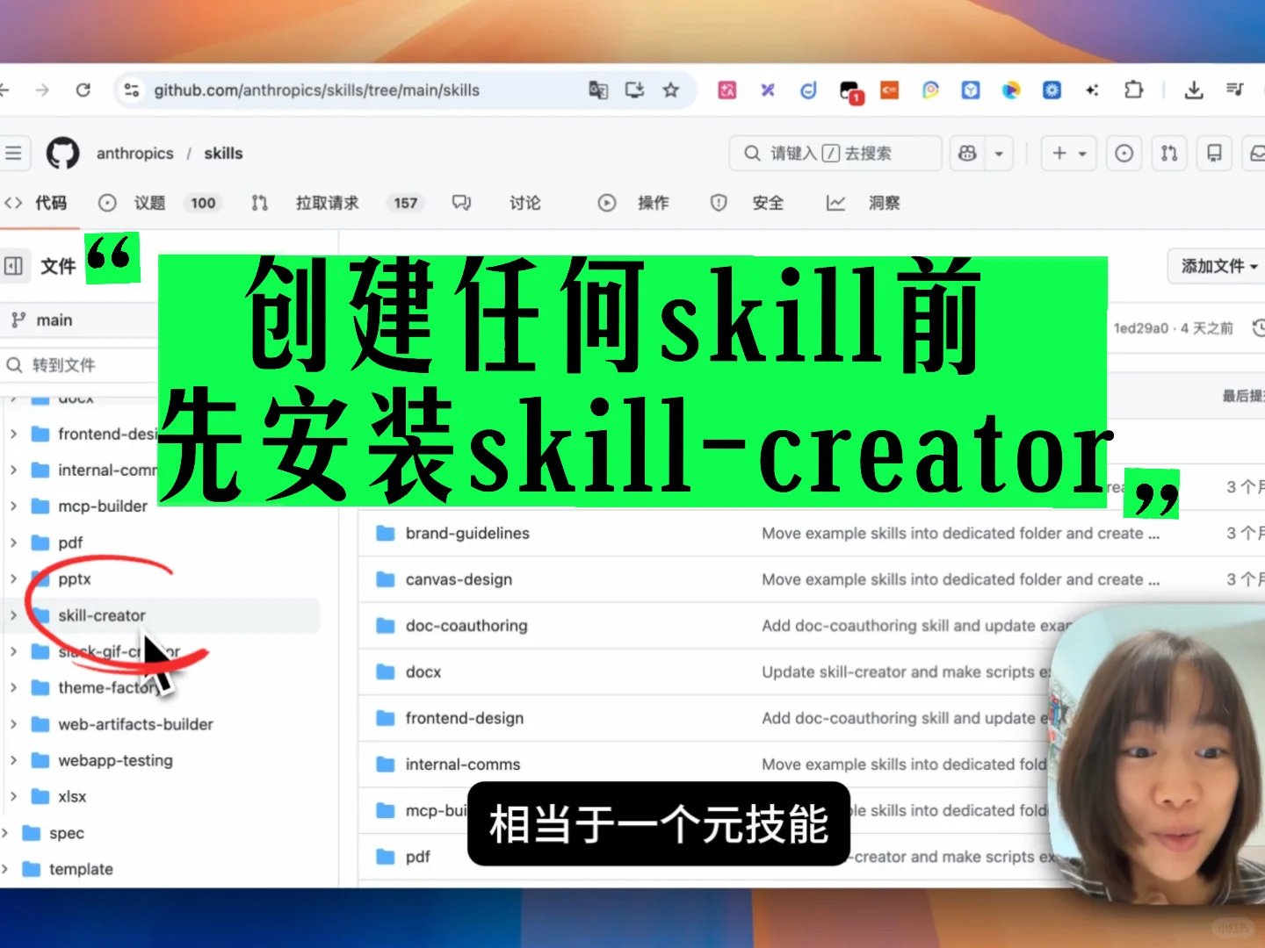The width and height of the screenshot is (1265, 948).
Task: Open the pdf folder in file list
Action: tap(418, 857)
